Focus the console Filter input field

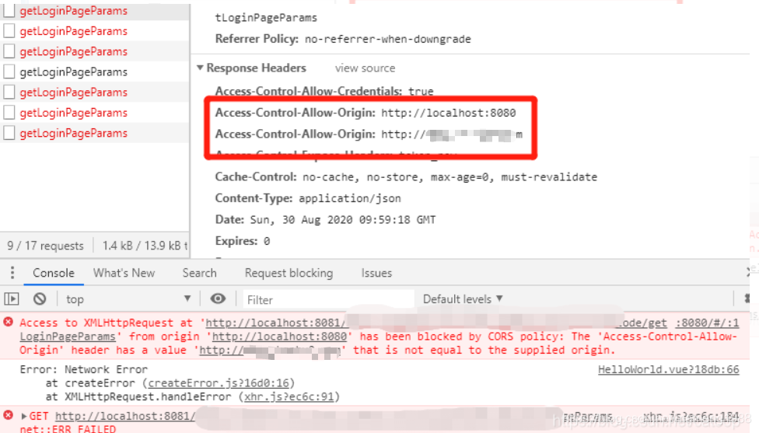click(x=328, y=299)
